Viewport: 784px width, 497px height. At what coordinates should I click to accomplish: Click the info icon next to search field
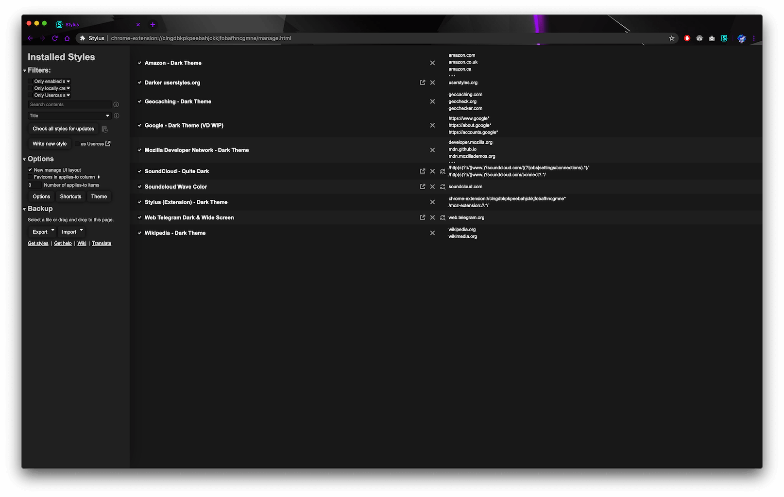(x=116, y=104)
